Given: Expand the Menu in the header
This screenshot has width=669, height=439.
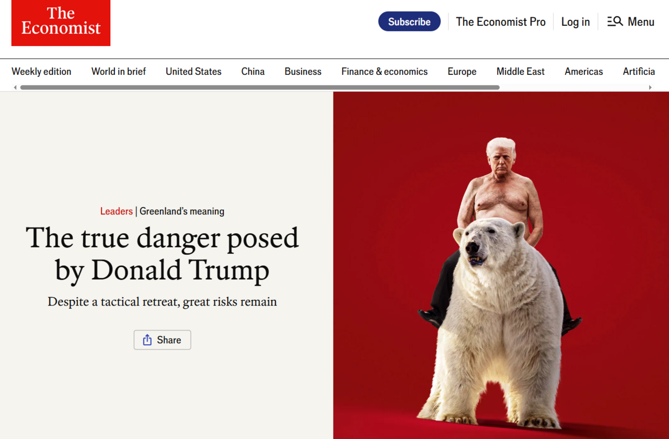Looking at the screenshot, I should (631, 21).
